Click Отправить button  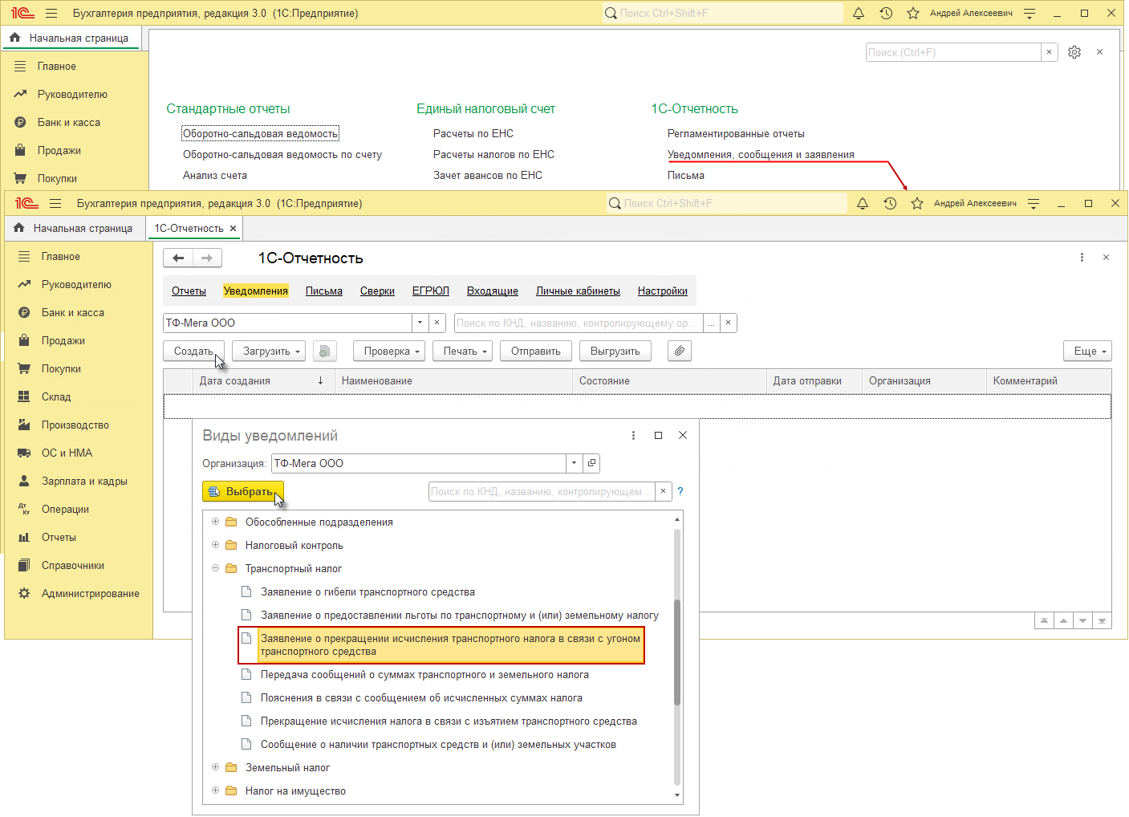(x=536, y=351)
